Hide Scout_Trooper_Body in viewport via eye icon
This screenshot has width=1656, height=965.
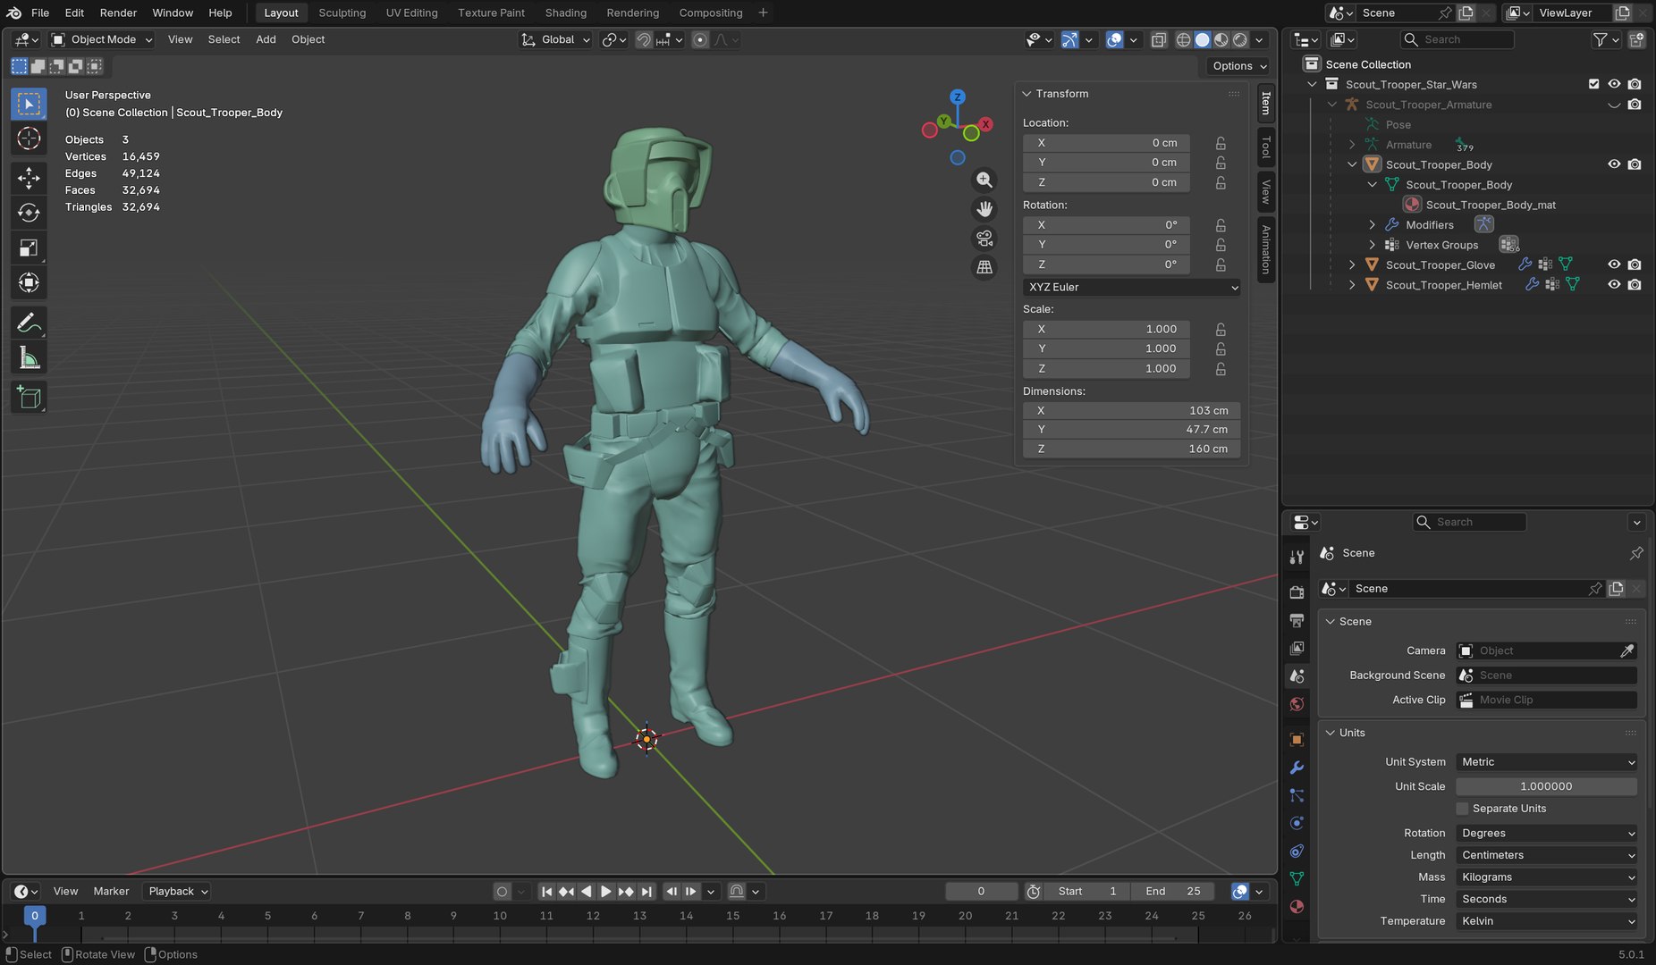coord(1614,164)
